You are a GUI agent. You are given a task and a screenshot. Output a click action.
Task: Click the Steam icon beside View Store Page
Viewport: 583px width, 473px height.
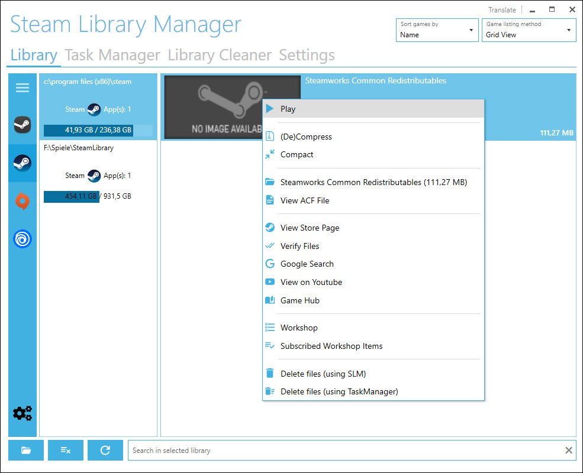(x=270, y=227)
